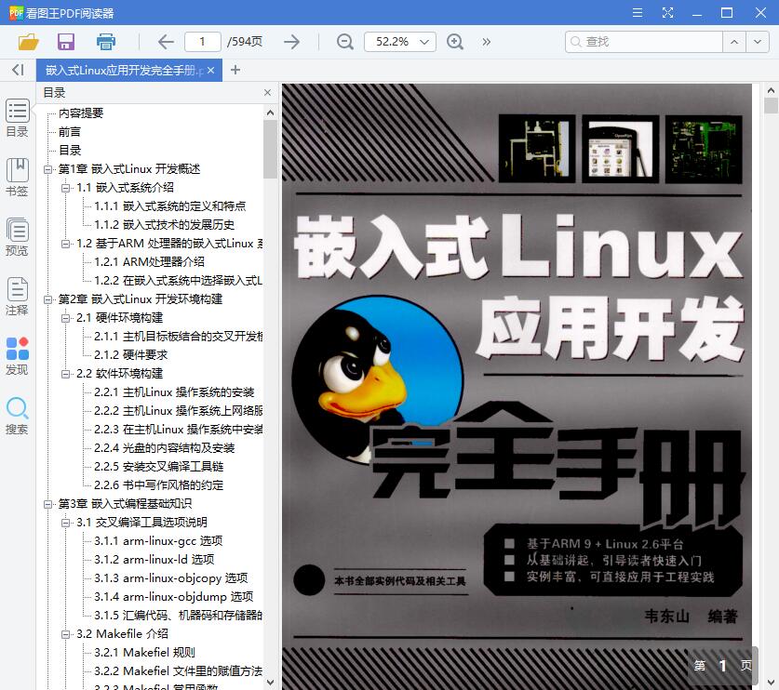Go to 2.2.6 书中写作风格的约定

pyautogui.click(x=159, y=485)
